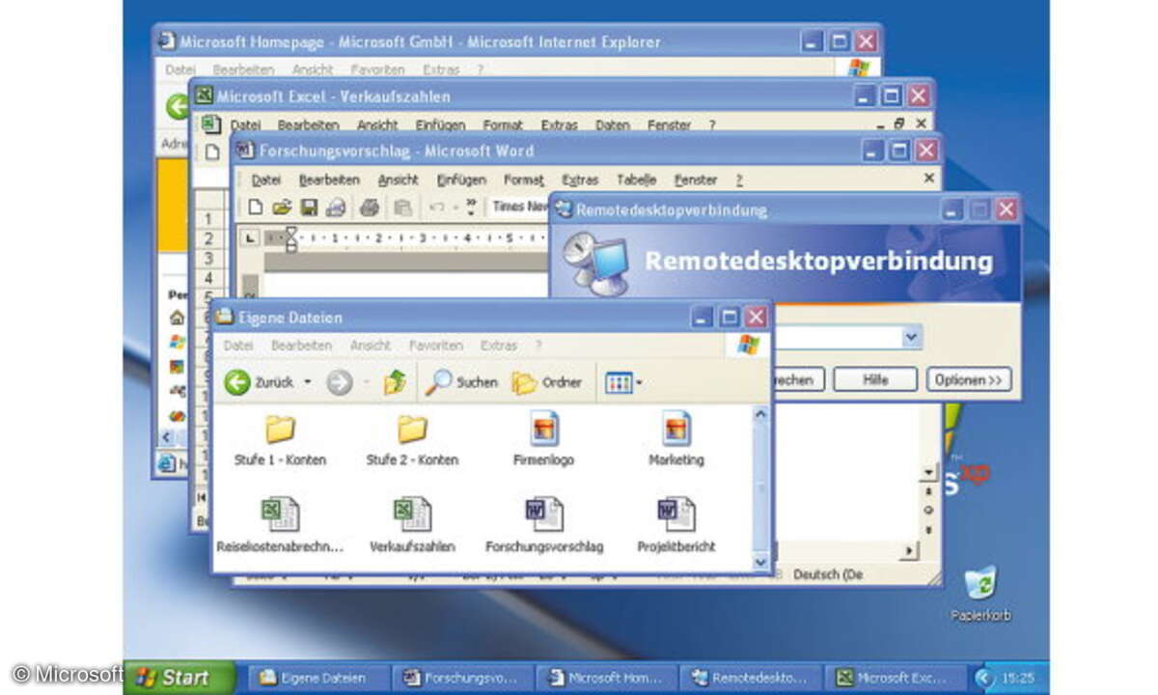Click the grey Forward arrow in Eigene Dateien
This screenshot has height=695, width=1158.
(339, 382)
